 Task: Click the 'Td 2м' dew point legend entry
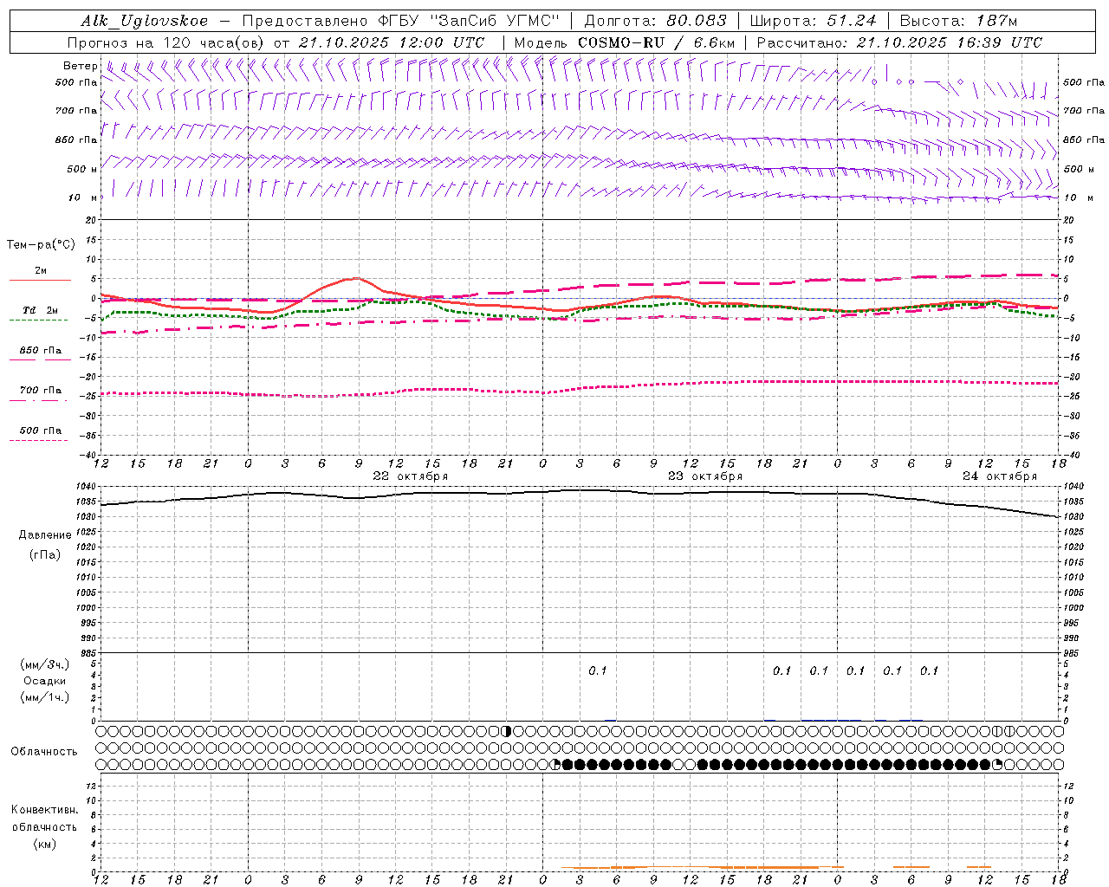click(40, 310)
